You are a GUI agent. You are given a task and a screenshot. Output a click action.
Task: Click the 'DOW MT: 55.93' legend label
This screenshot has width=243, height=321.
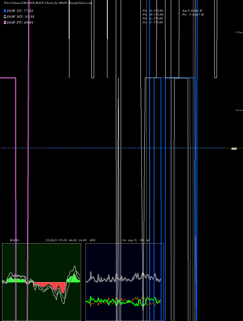point(20,17)
